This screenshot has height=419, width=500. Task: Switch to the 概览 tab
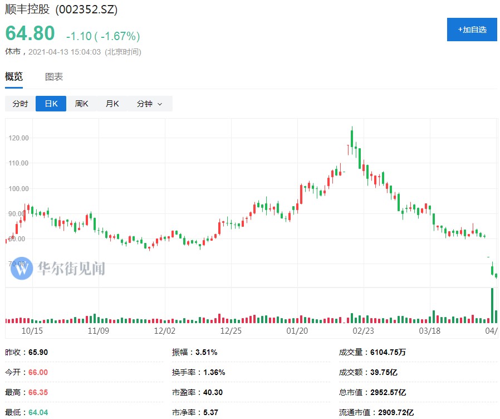point(14,77)
